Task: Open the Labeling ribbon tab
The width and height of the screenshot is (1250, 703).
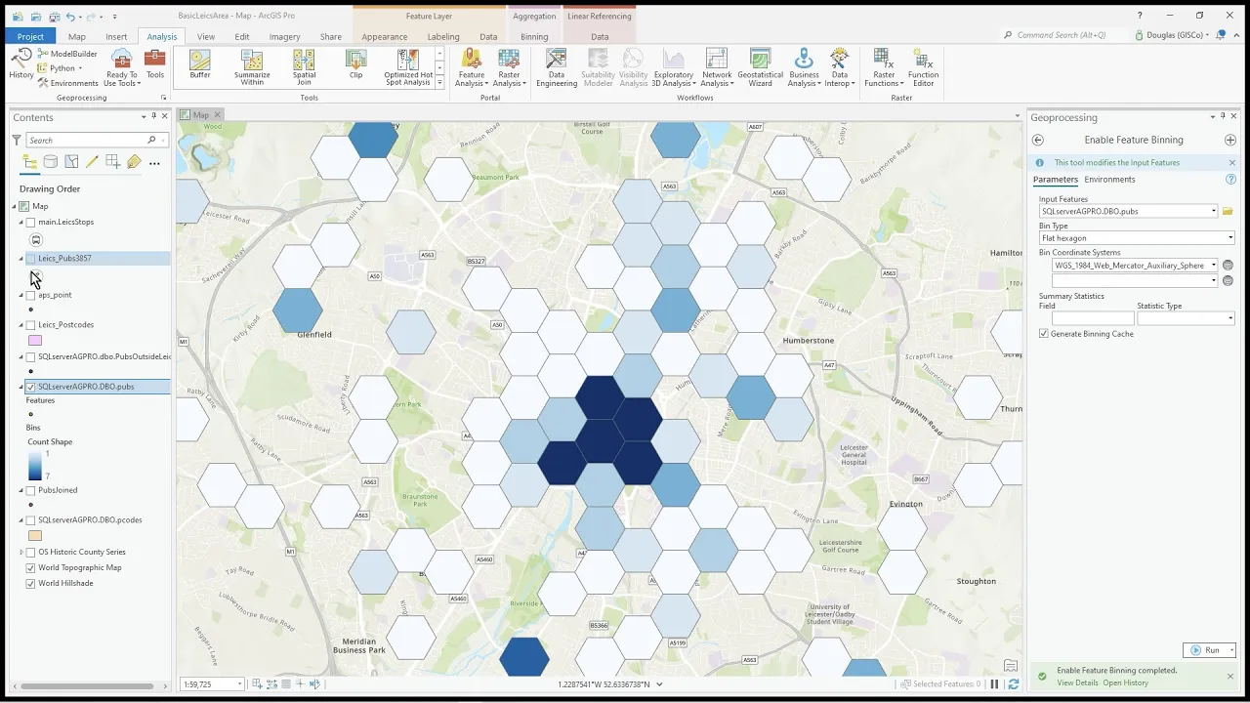Action: (443, 37)
